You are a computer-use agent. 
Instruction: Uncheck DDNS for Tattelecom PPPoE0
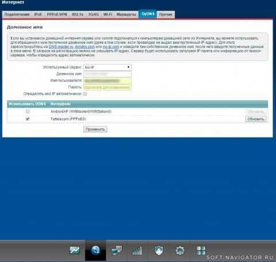28,119
